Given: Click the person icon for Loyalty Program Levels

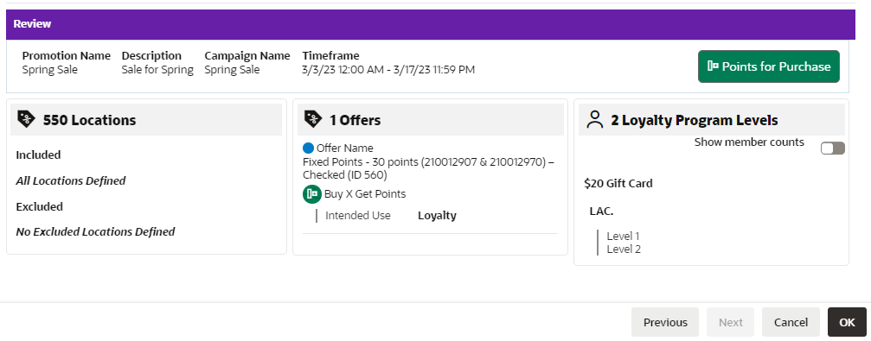Looking at the screenshot, I should 595,119.
